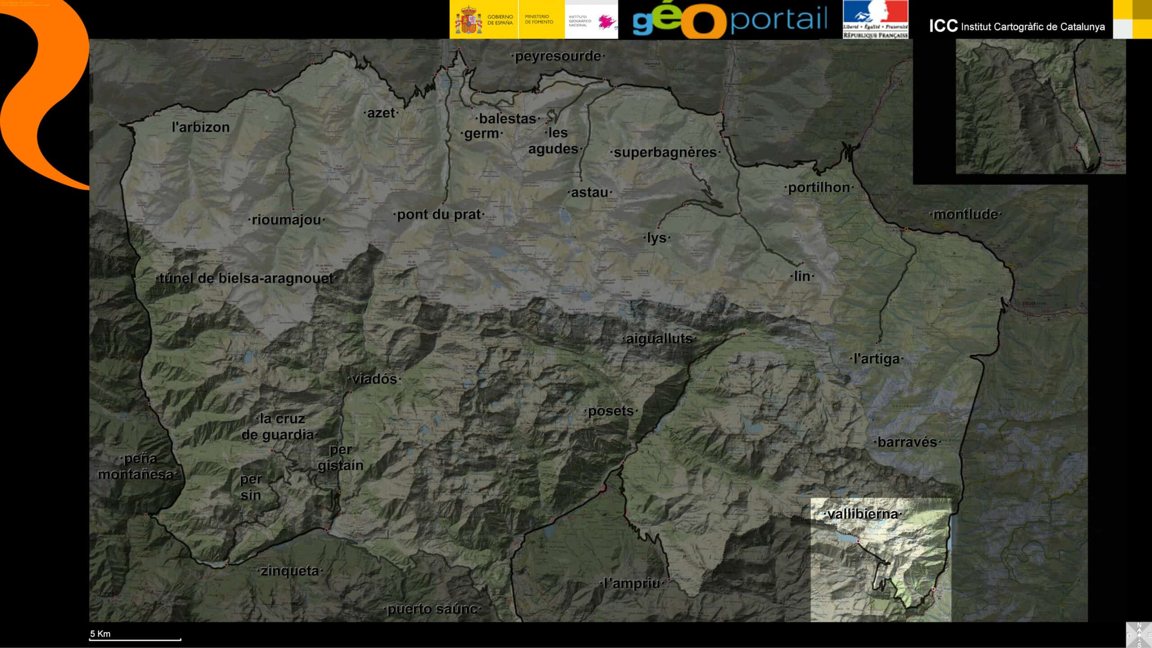The height and width of the screenshot is (648, 1152).
Task: Select the puerto saúnc label
Action: coord(432,609)
